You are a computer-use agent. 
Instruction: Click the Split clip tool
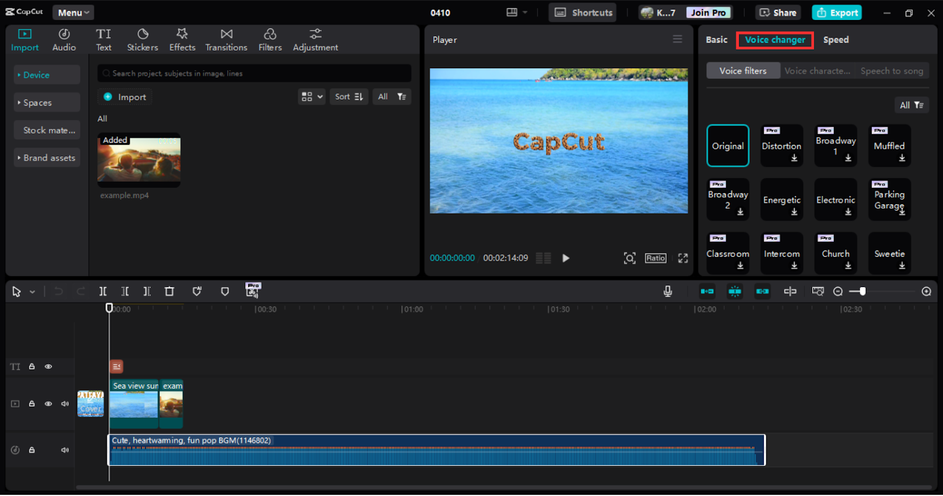[103, 291]
